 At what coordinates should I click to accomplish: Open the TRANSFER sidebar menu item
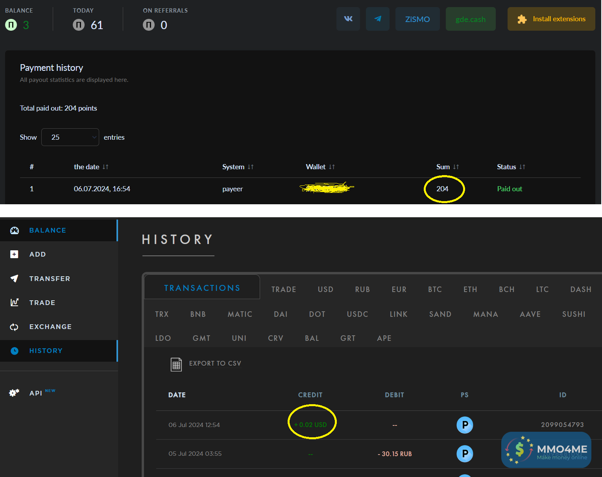(x=59, y=279)
